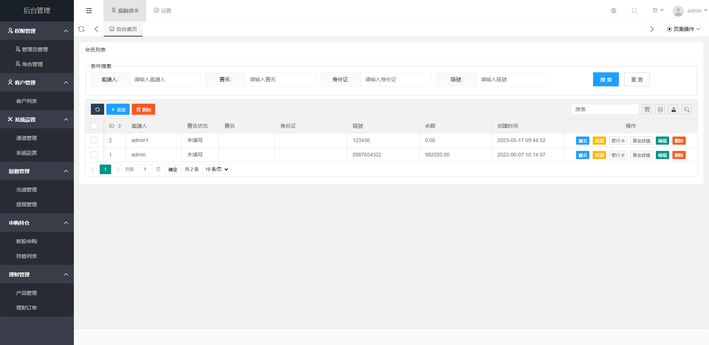Click the export data icon near search box

click(x=673, y=109)
